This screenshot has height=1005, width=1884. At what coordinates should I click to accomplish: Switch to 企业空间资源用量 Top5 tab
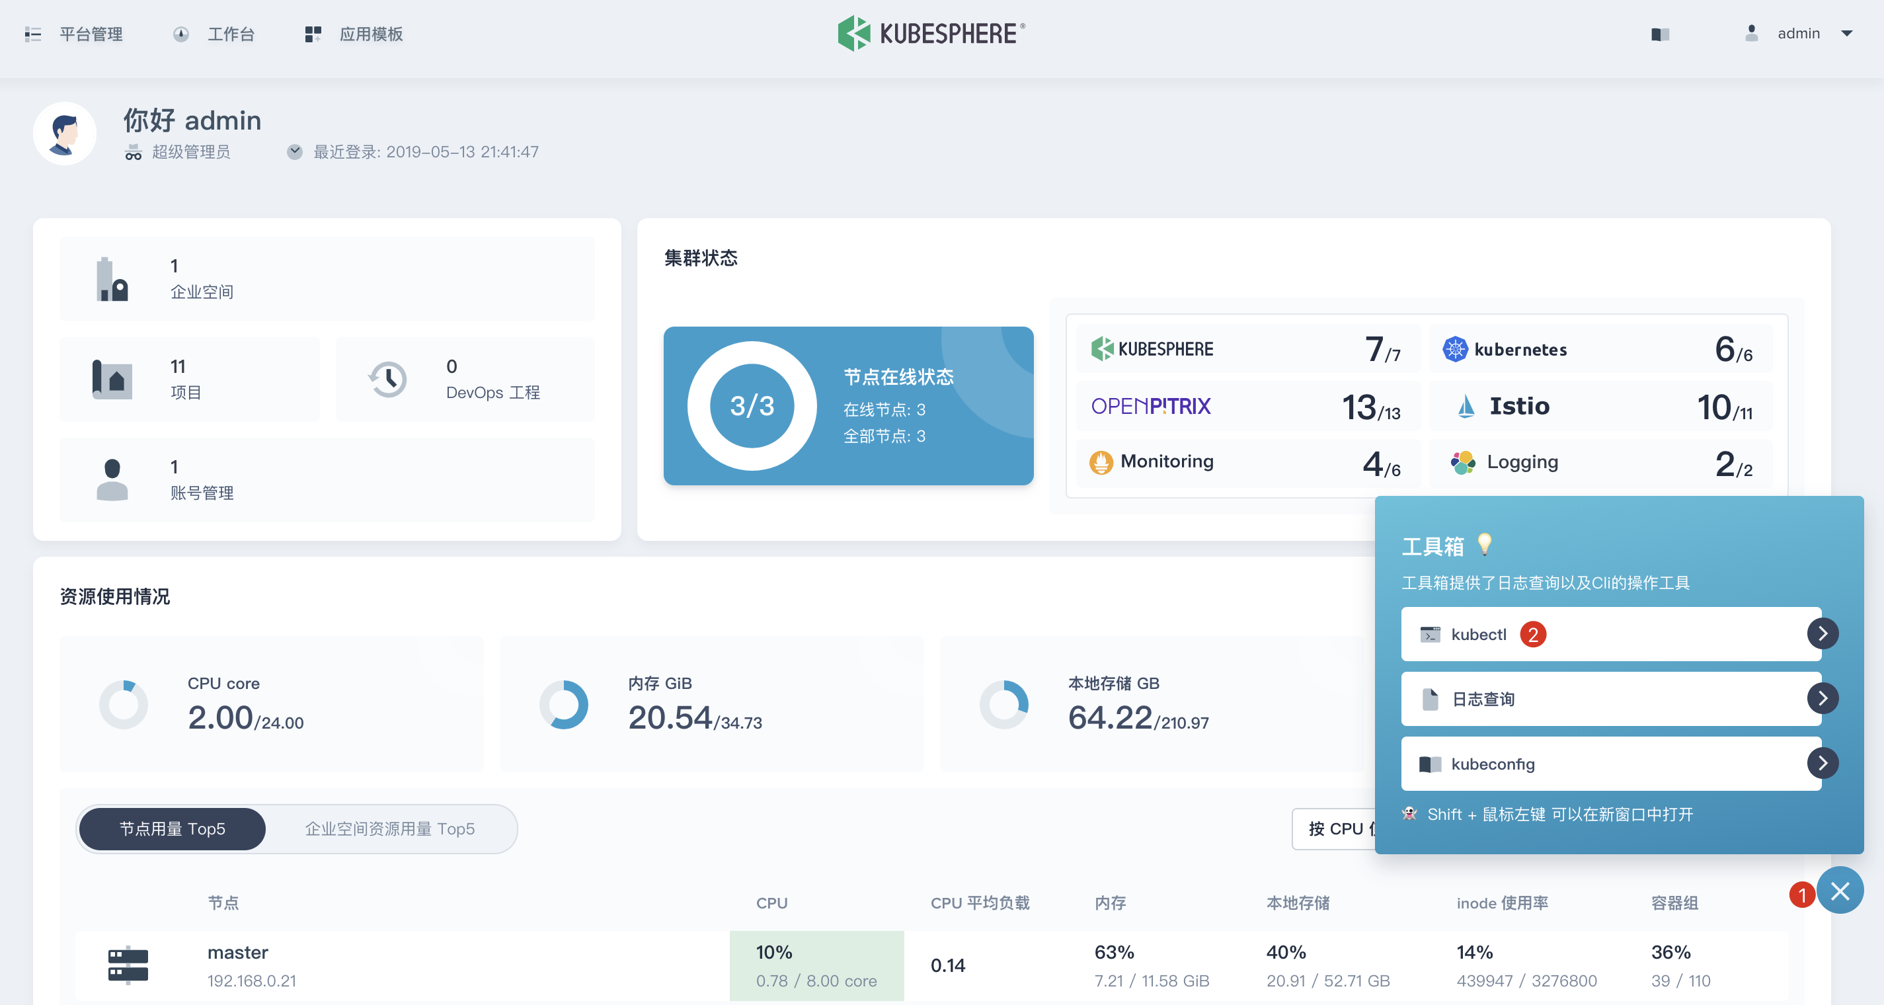(x=390, y=828)
